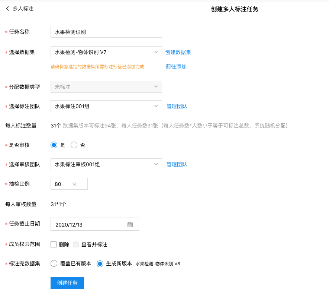
Task: Click the 抽检比例 percentage field
Action: (x=62, y=184)
